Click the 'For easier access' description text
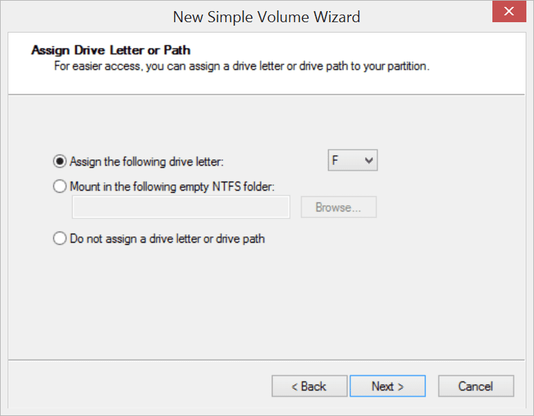The image size is (534, 416). [x=241, y=66]
